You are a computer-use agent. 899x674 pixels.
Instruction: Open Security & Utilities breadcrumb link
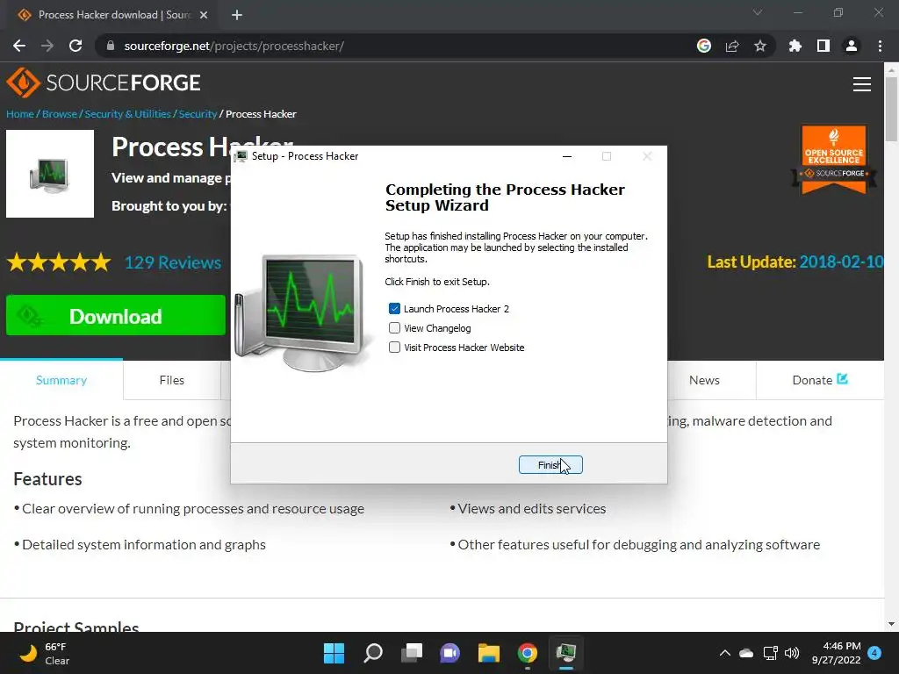128,113
